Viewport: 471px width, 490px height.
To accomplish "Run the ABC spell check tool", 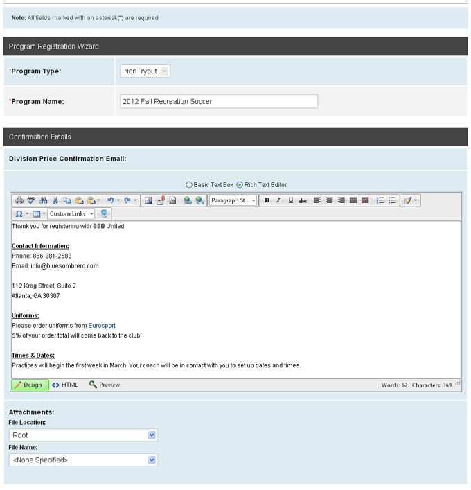I will click(31, 200).
